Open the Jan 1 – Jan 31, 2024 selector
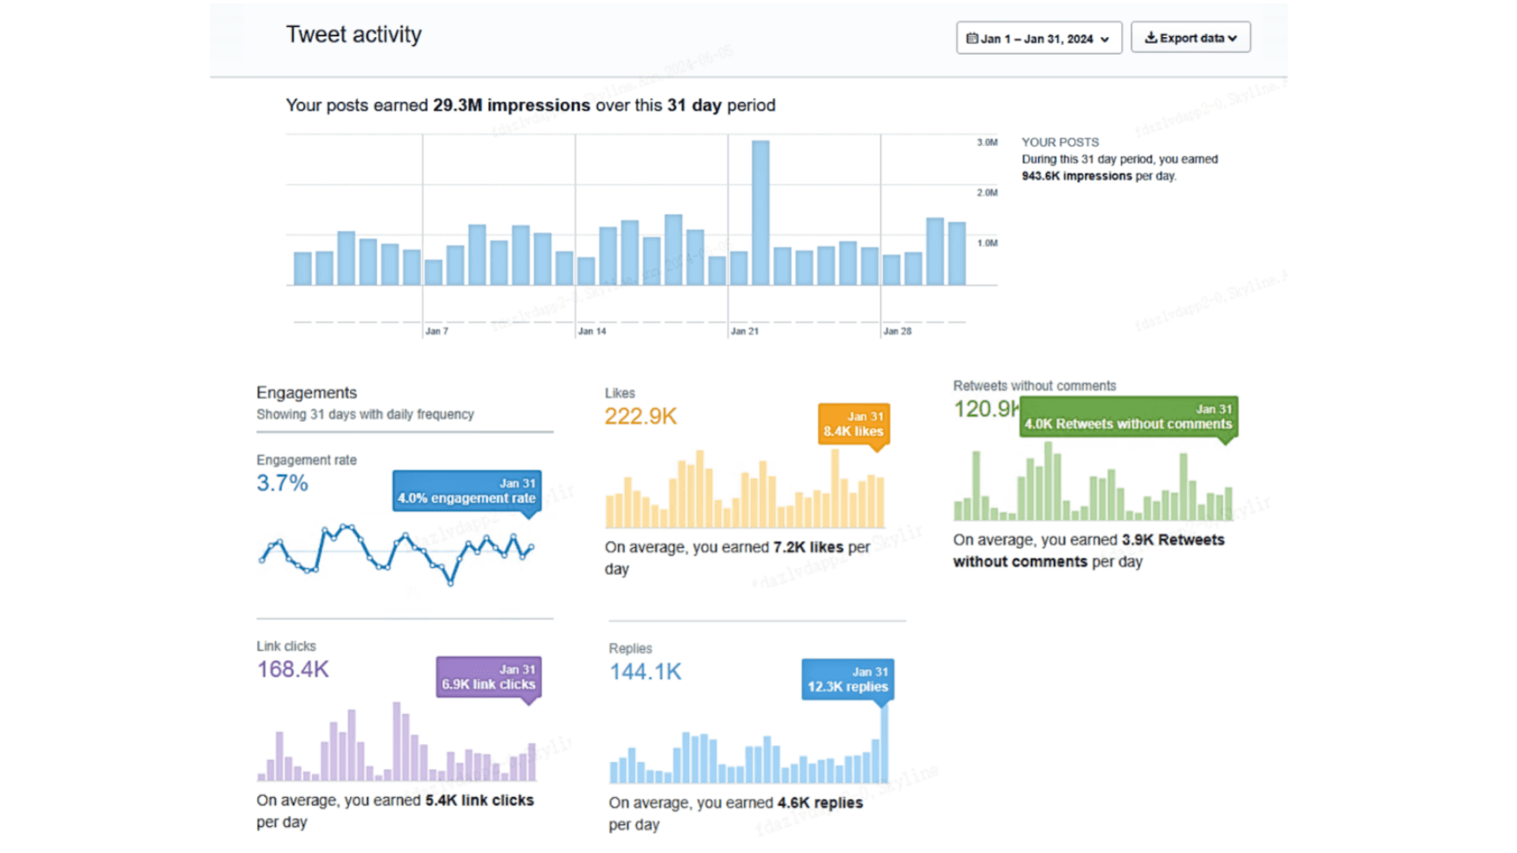The width and height of the screenshot is (1517, 853). tap(1037, 38)
